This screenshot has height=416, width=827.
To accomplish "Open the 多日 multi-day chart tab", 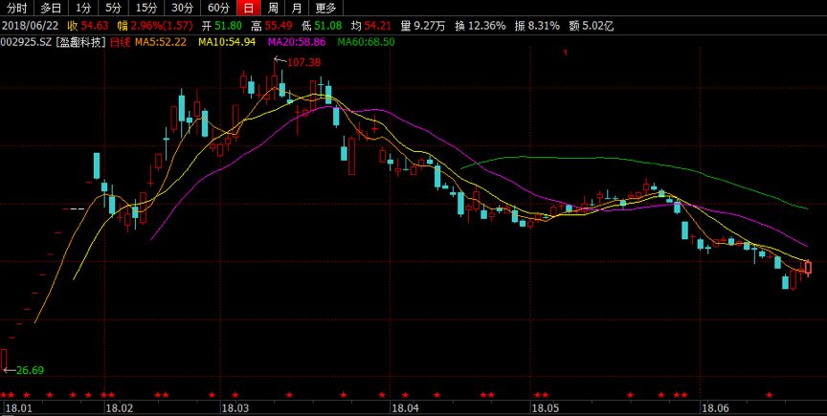I will click(51, 8).
